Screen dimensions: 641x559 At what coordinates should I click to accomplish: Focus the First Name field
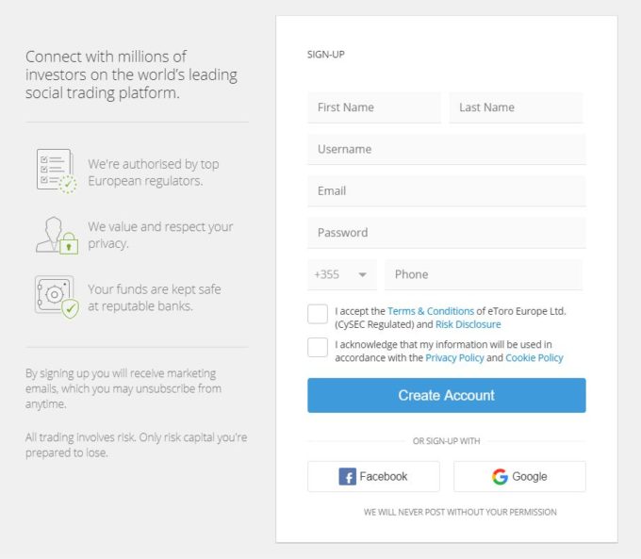(x=374, y=107)
